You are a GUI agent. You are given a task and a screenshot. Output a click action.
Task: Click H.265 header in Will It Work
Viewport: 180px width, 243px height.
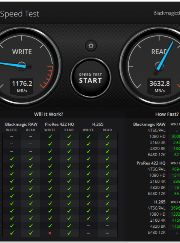pos(97,124)
